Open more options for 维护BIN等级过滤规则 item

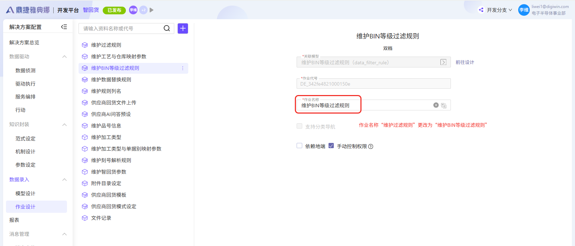[183, 68]
